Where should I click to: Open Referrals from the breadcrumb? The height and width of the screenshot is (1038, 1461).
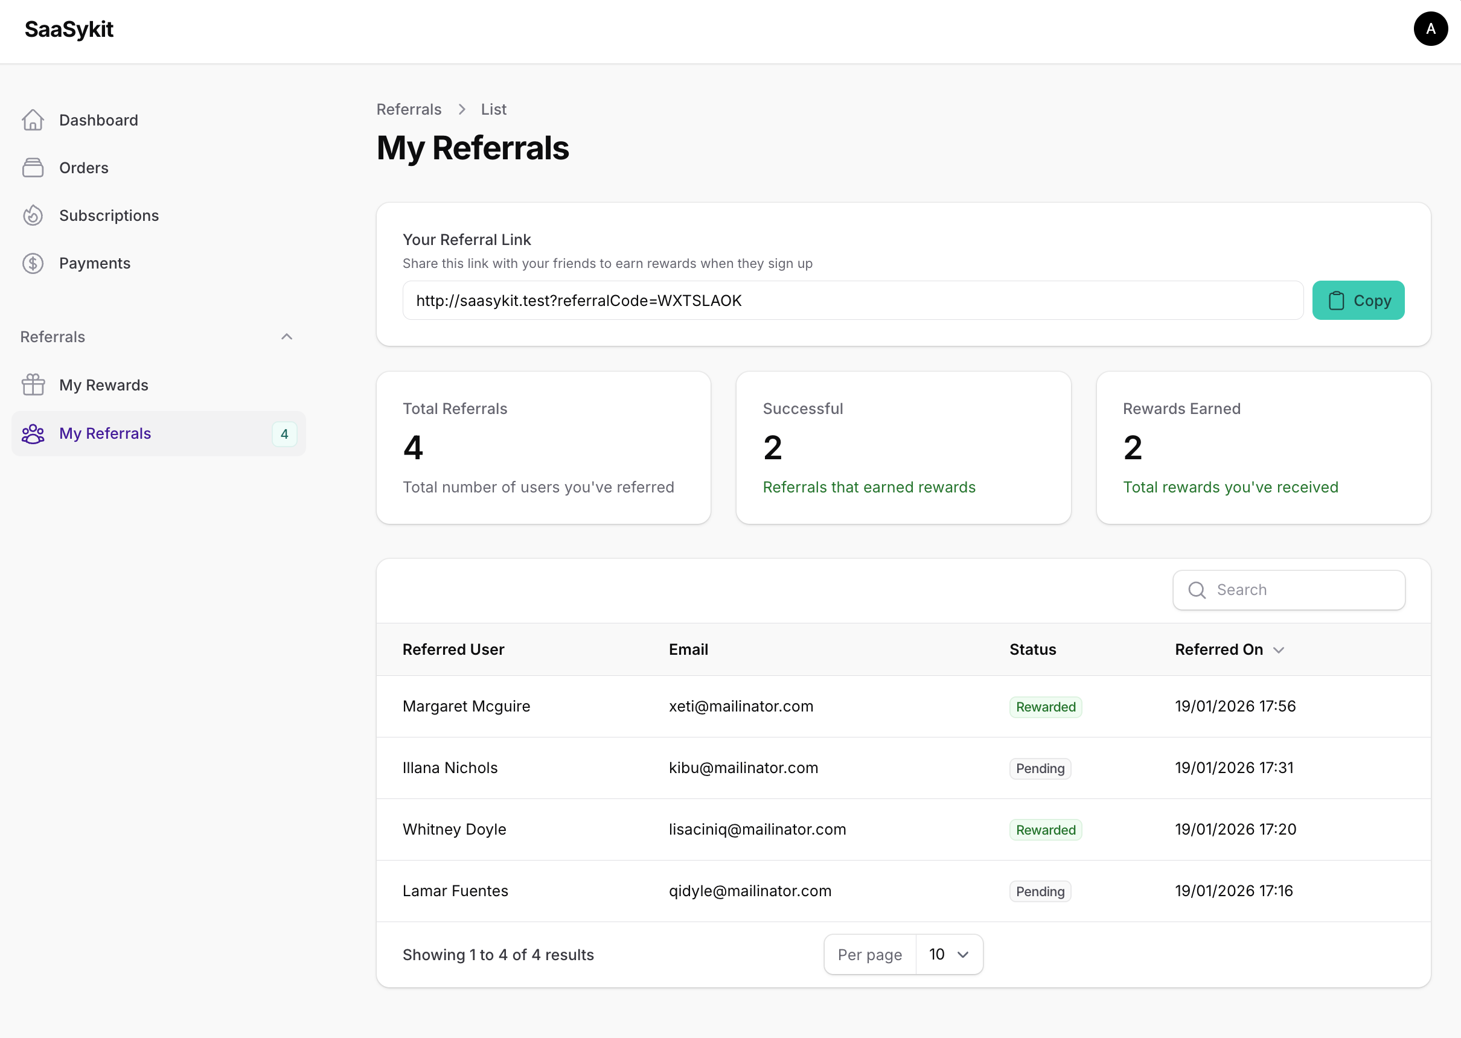coord(409,109)
